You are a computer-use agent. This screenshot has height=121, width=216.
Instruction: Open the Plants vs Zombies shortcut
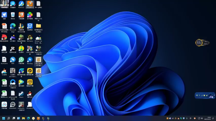pyautogui.click(x=38, y=50)
